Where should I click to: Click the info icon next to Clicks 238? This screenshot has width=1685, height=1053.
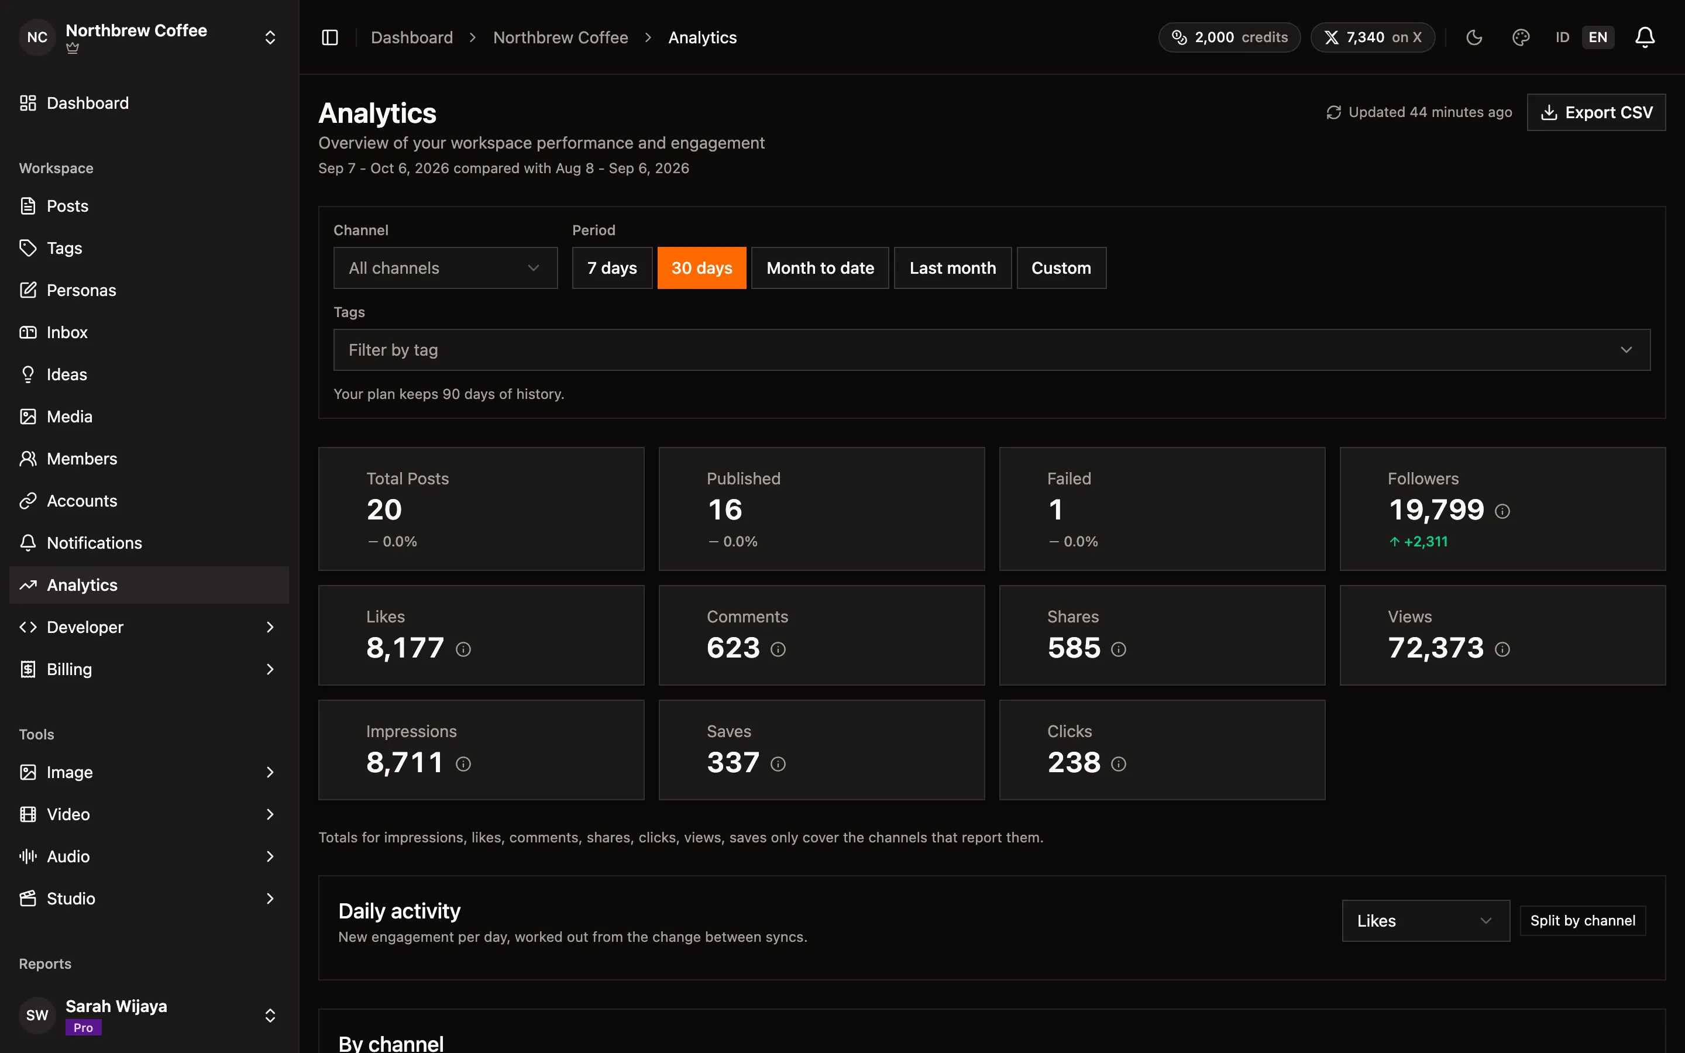tap(1118, 764)
